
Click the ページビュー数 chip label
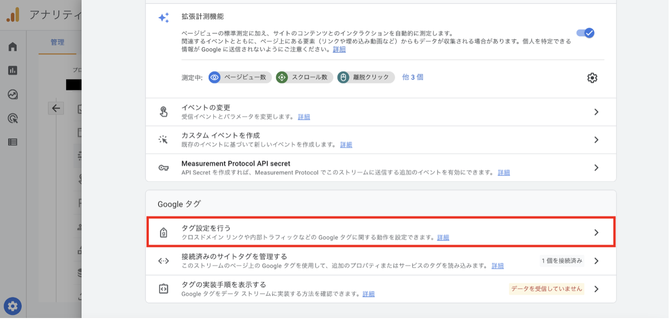tap(245, 77)
